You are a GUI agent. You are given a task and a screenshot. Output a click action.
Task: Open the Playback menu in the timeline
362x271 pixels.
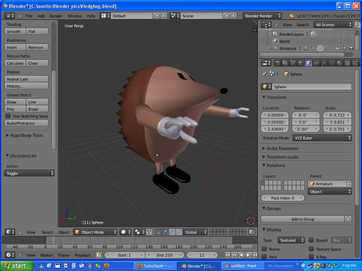(82, 255)
